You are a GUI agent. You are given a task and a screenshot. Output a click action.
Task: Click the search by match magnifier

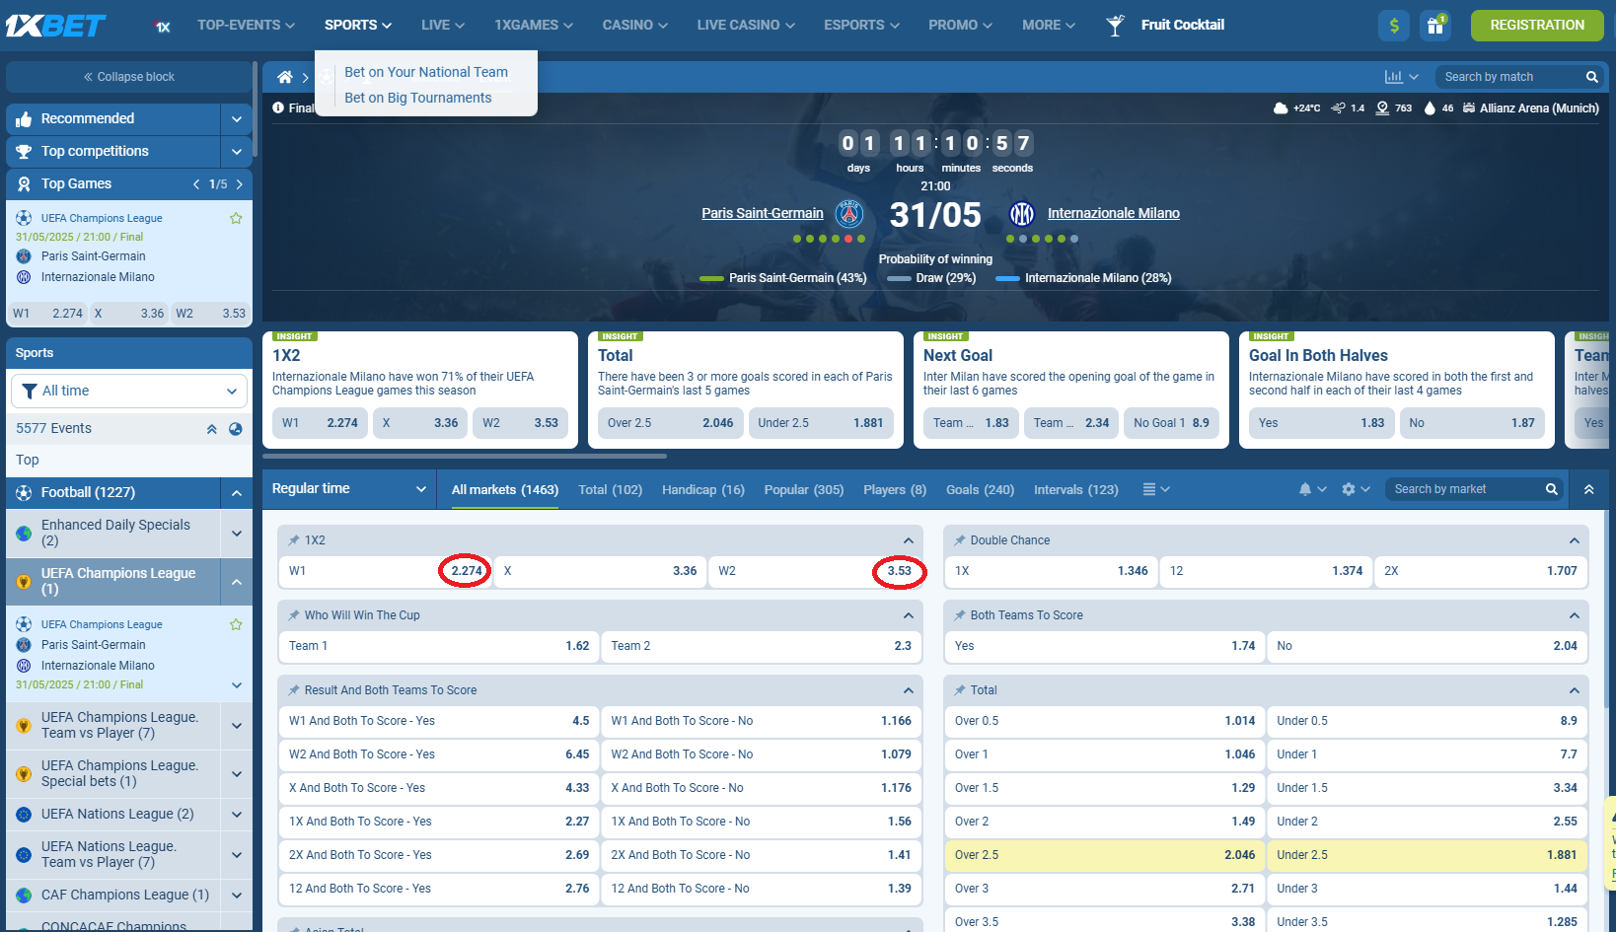[1591, 77]
